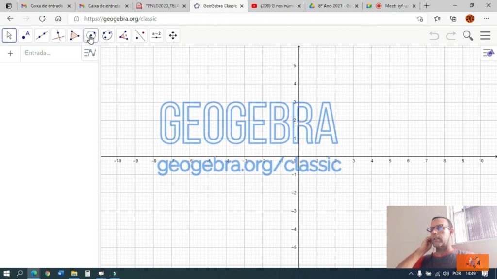Screen dimensions: 497x279
Task: Redo the GeoGebra action
Action: [x=451, y=36]
